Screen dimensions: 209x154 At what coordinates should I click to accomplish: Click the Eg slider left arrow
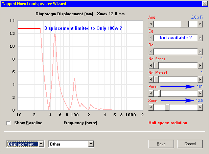coord(151,38)
